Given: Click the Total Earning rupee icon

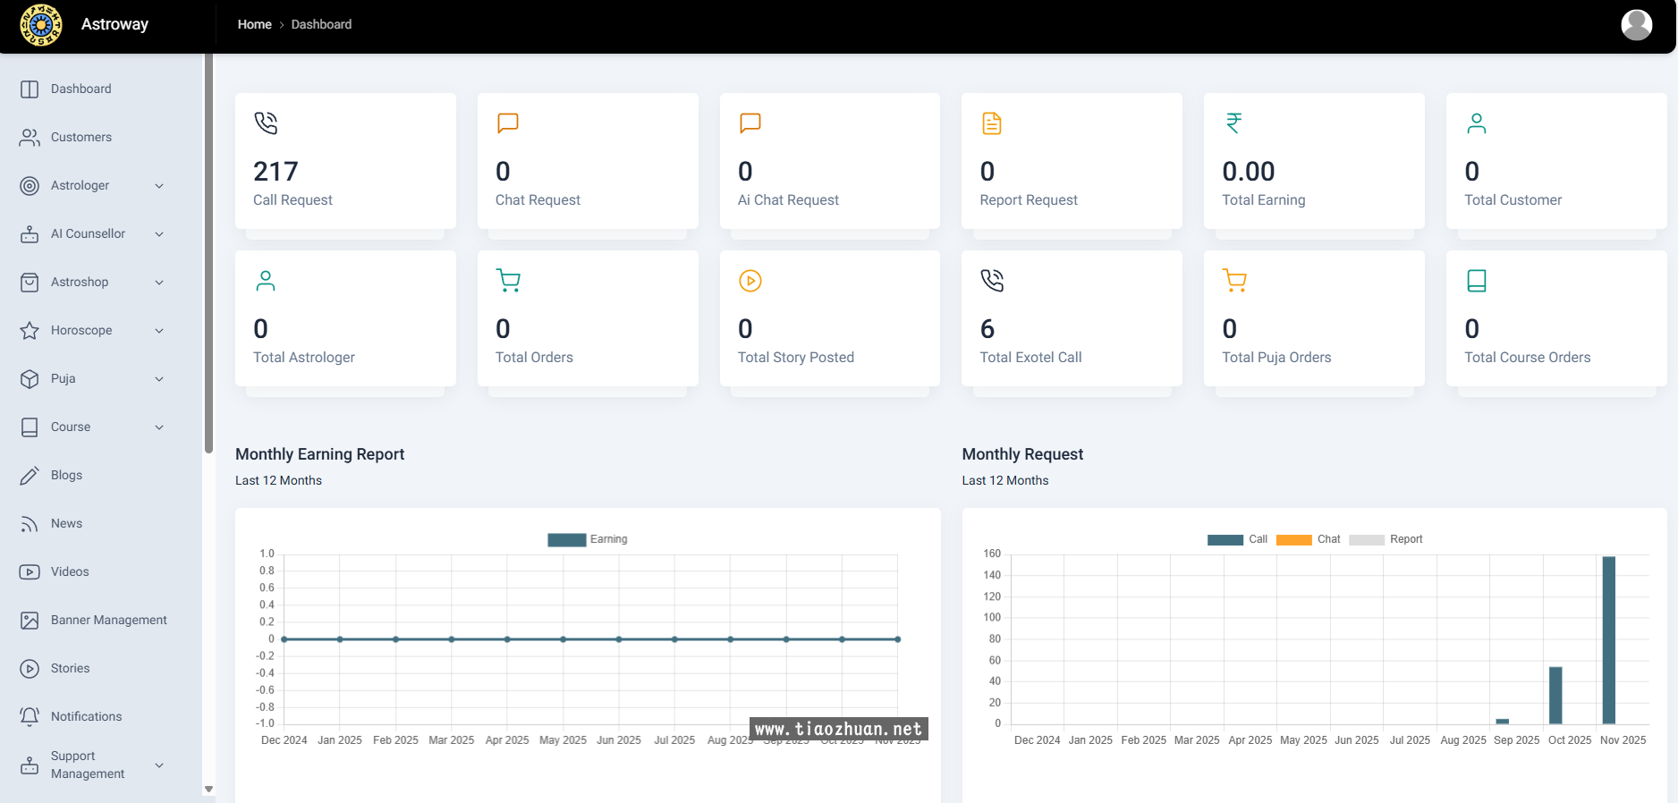Looking at the screenshot, I should pyautogui.click(x=1233, y=123).
